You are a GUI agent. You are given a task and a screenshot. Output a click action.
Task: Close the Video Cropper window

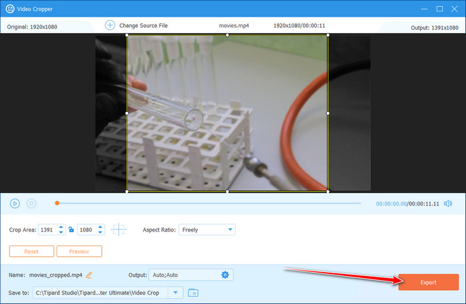click(455, 9)
